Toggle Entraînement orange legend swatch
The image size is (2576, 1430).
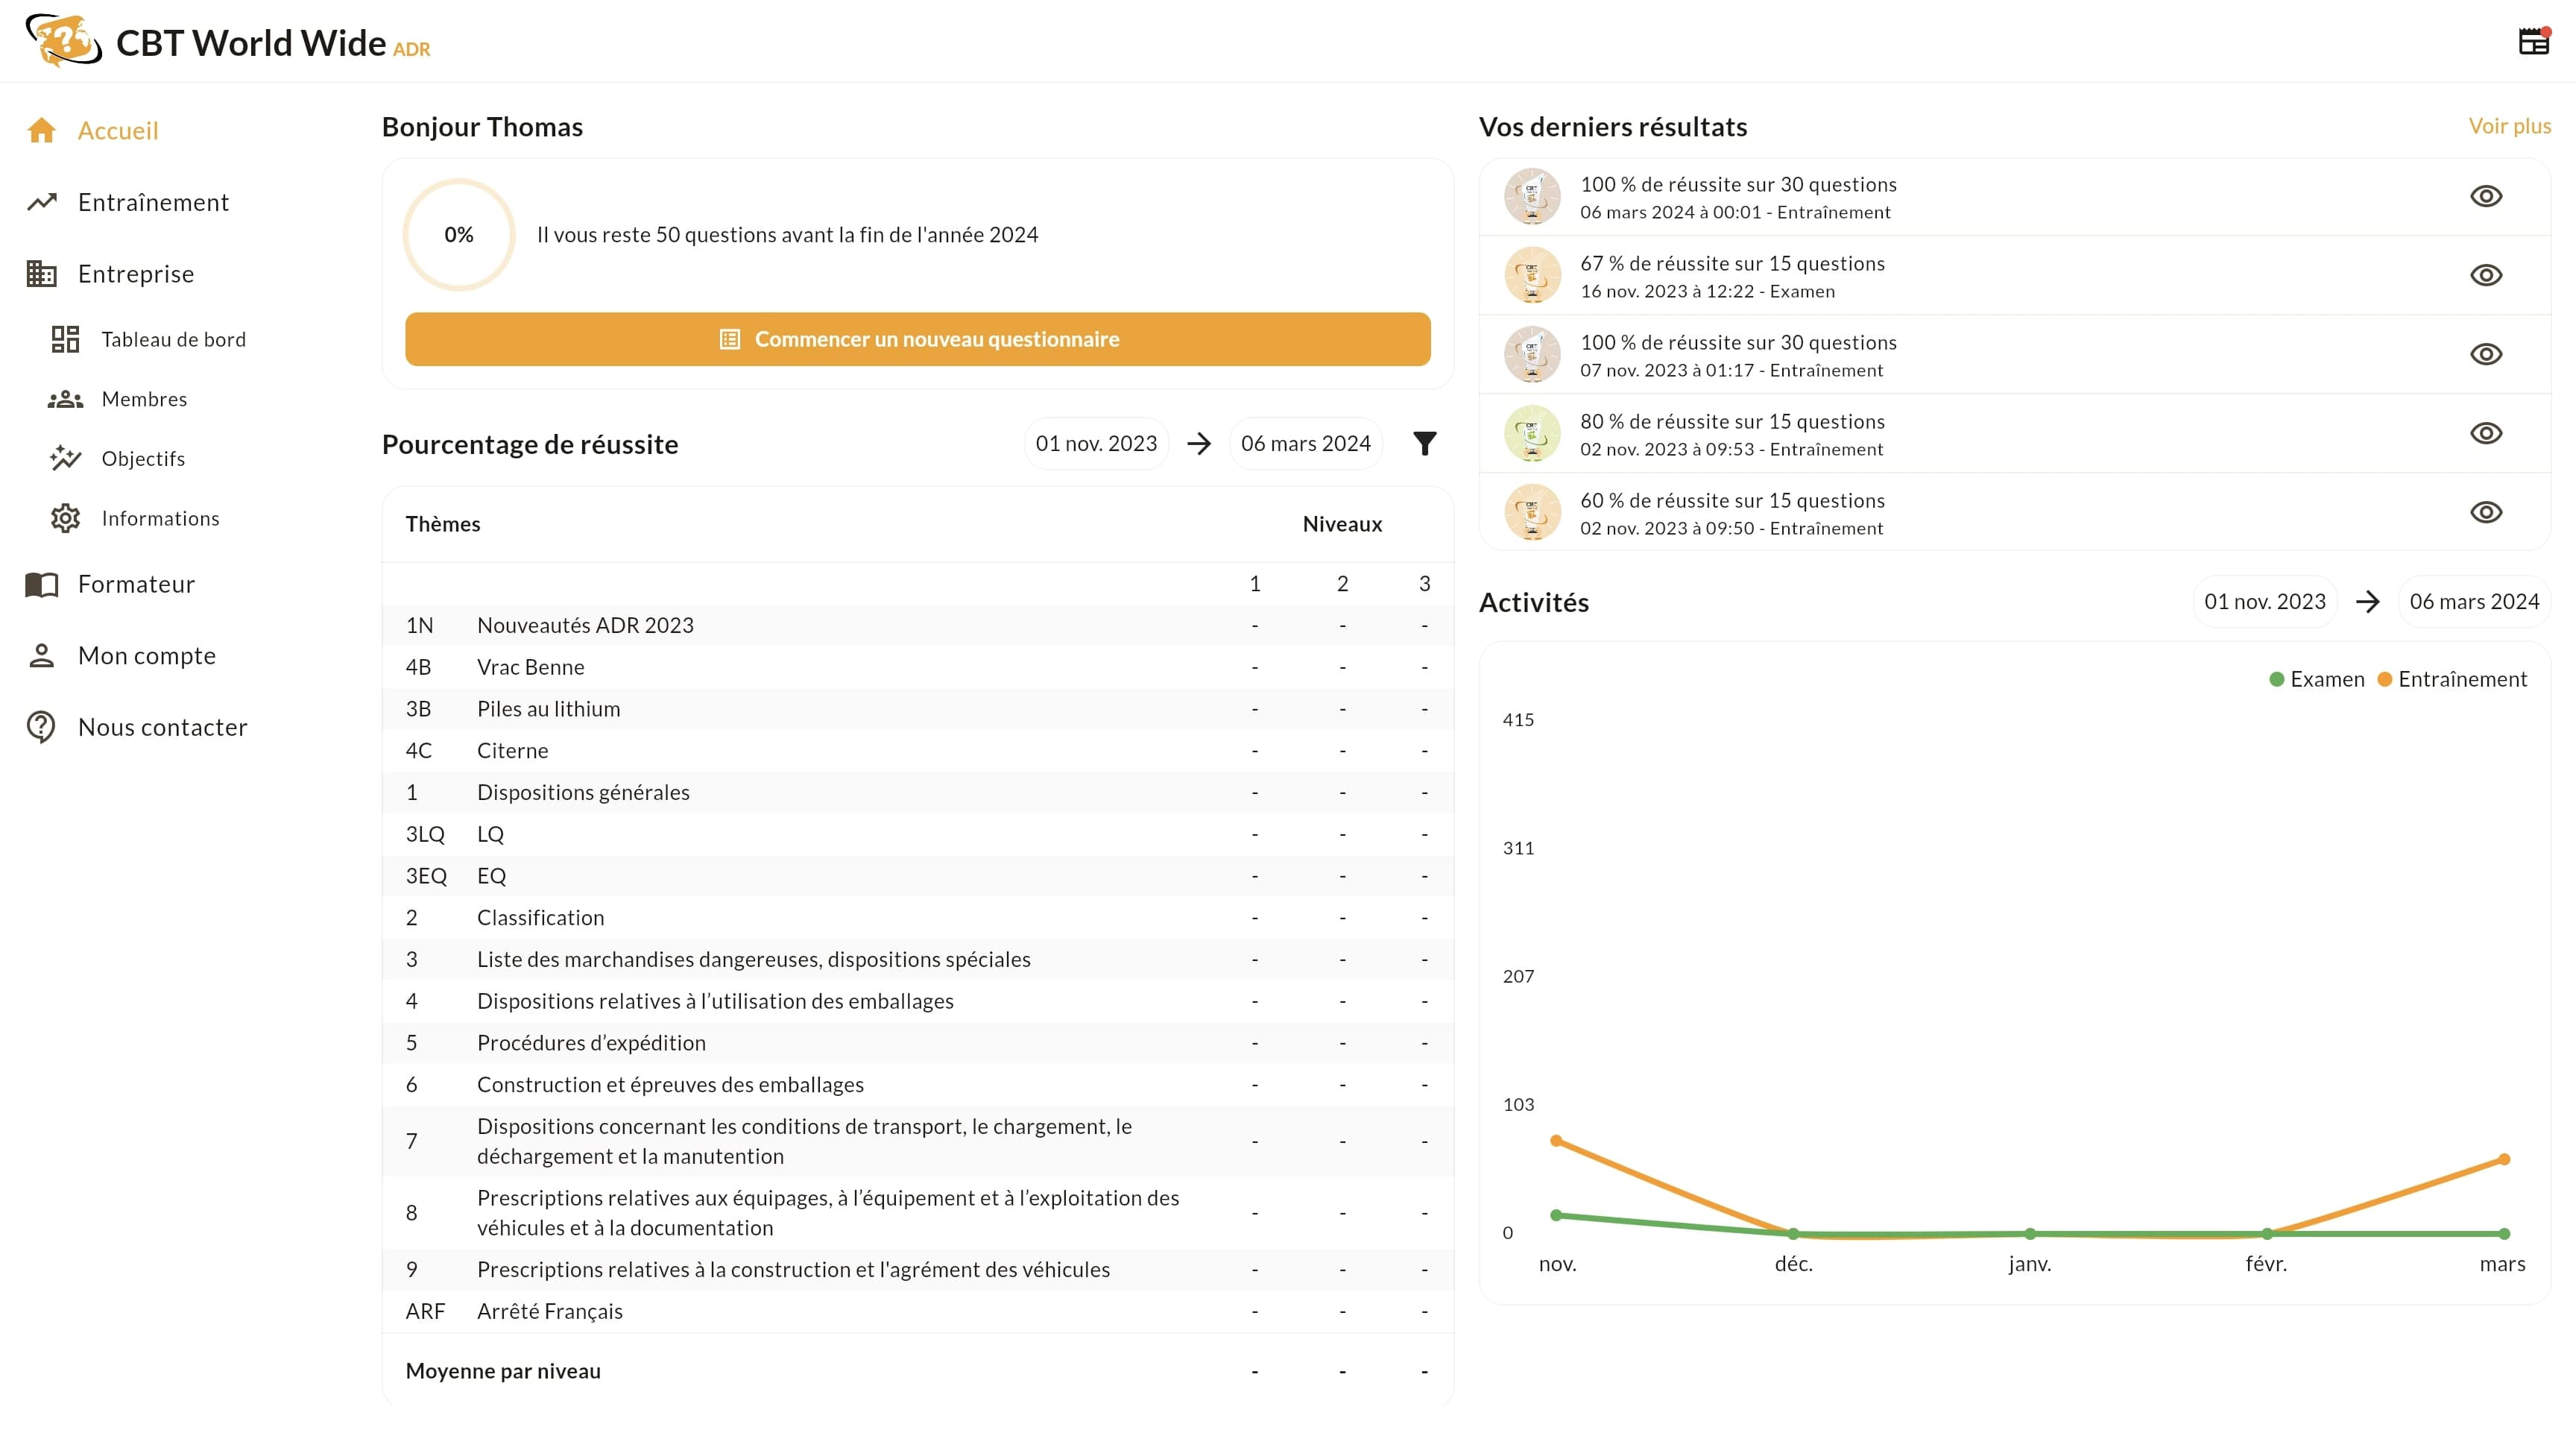coord(2385,679)
